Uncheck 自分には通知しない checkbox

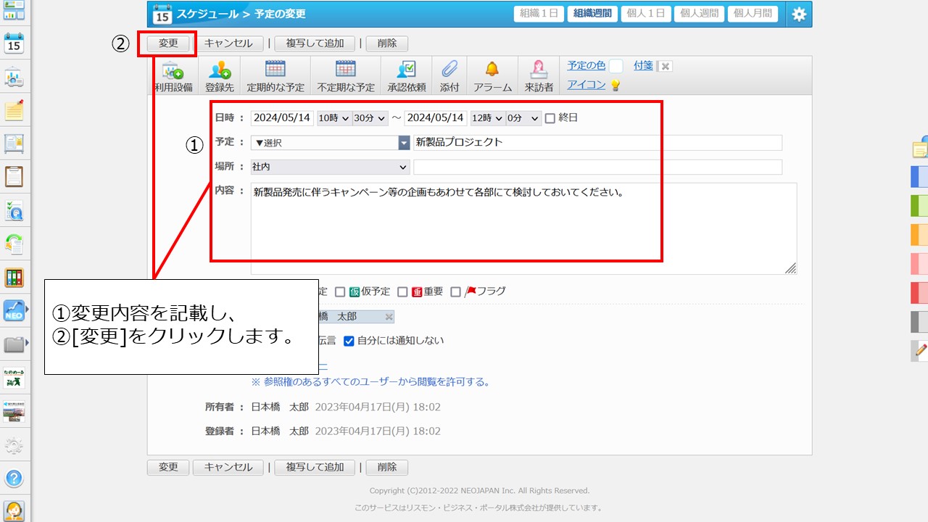pos(349,341)
